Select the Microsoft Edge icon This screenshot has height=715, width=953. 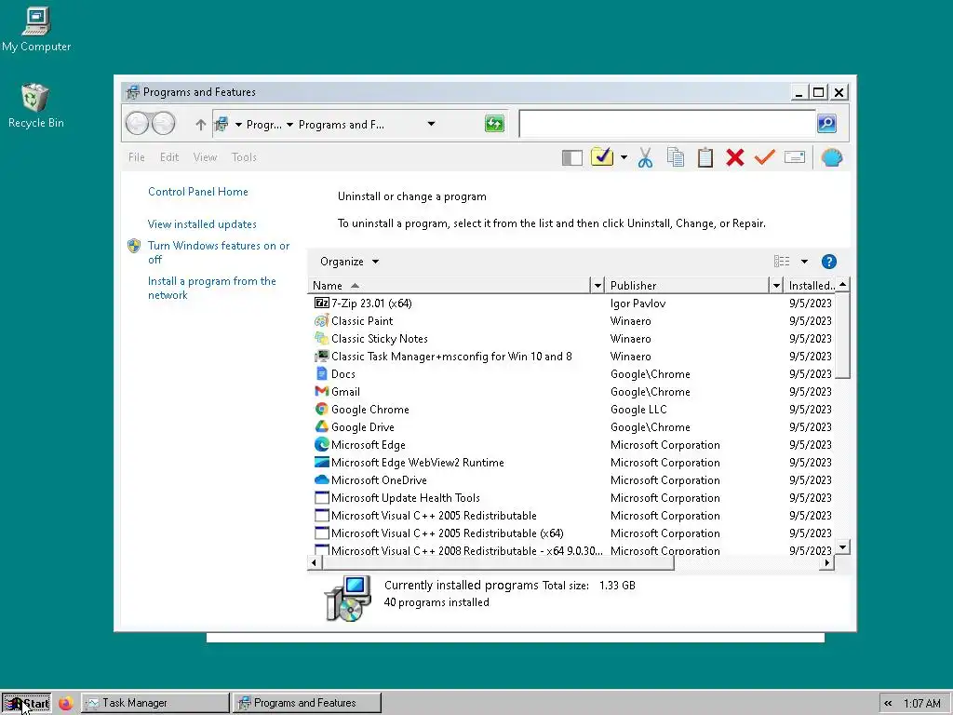tap(321, 444)
